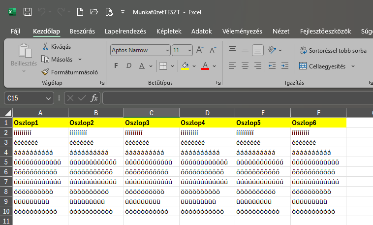Viewport: 373px width, 225px height.
Task: Expand the borders dropdown arrow
Action: point(172,66)
